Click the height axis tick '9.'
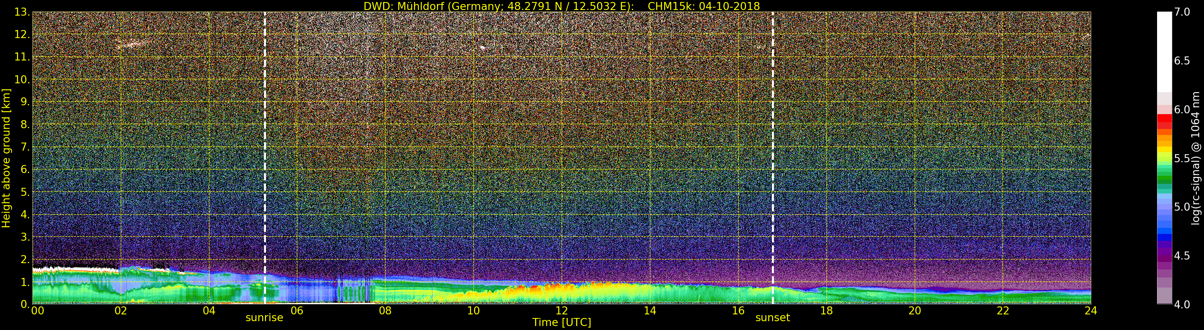The height and width of the screenshot is (330, 1204). pyautogui.click(x=25, y=102)
